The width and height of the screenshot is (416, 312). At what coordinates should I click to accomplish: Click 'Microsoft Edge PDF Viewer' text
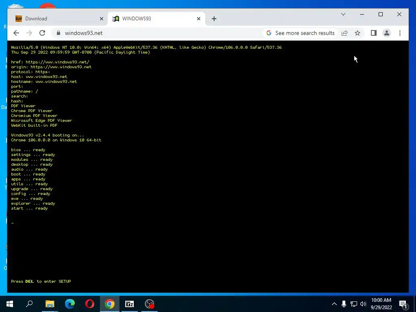coord(41,120)
